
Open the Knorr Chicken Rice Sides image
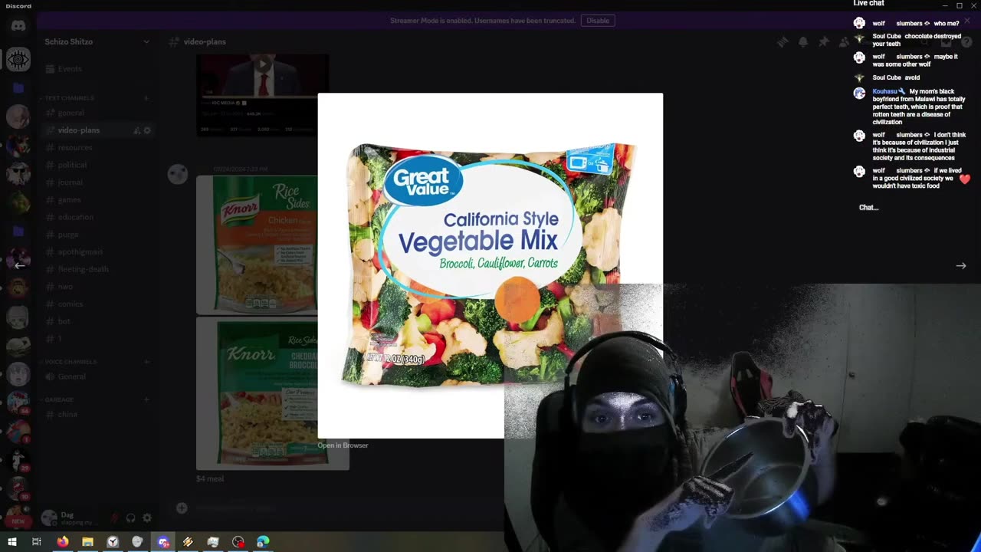(x=258, y=245)
